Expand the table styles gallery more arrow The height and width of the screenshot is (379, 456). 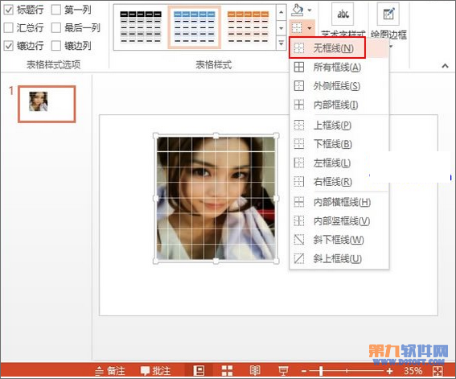point(281,43)
